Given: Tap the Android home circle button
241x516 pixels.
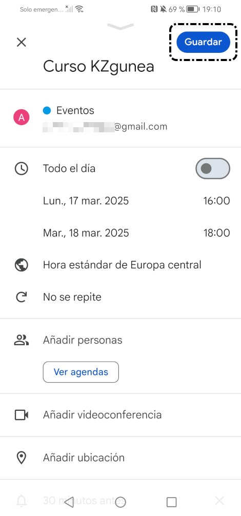Looking at the screenshot, I should [120, 502].
